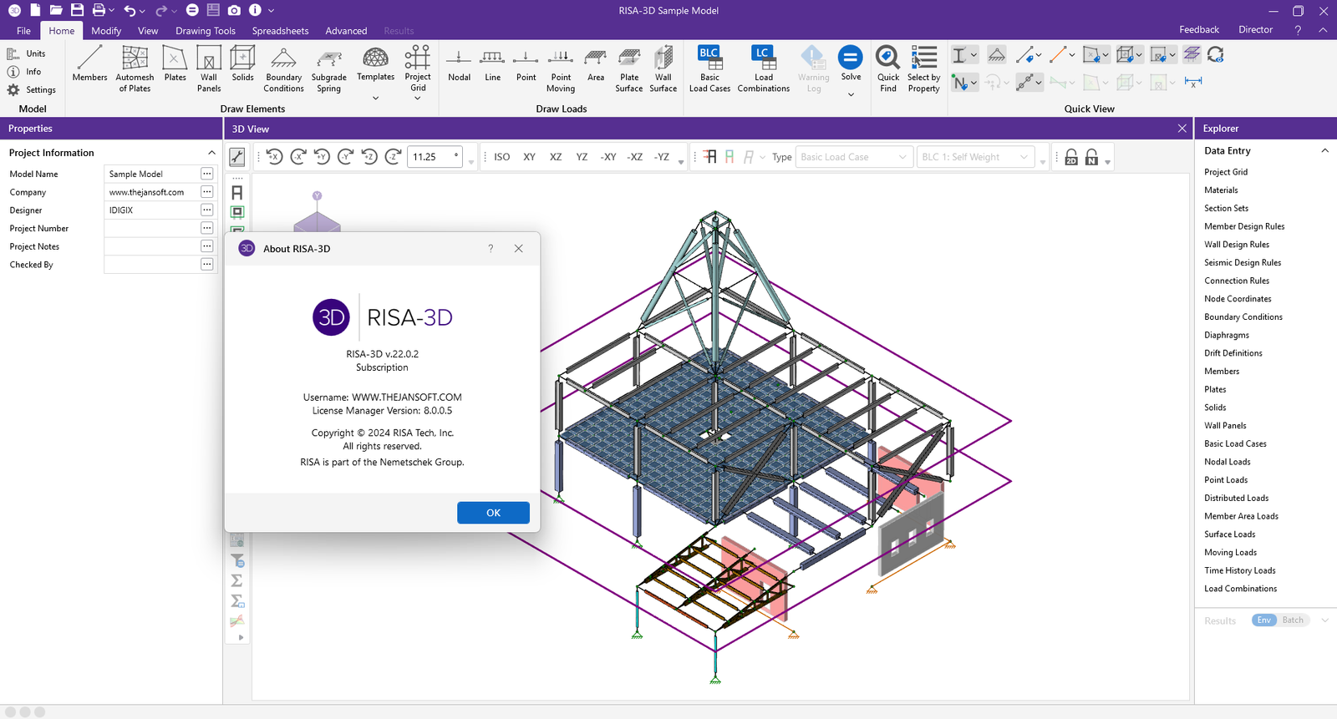Click the dimension X measurement icon

[x=1193, y=82]
